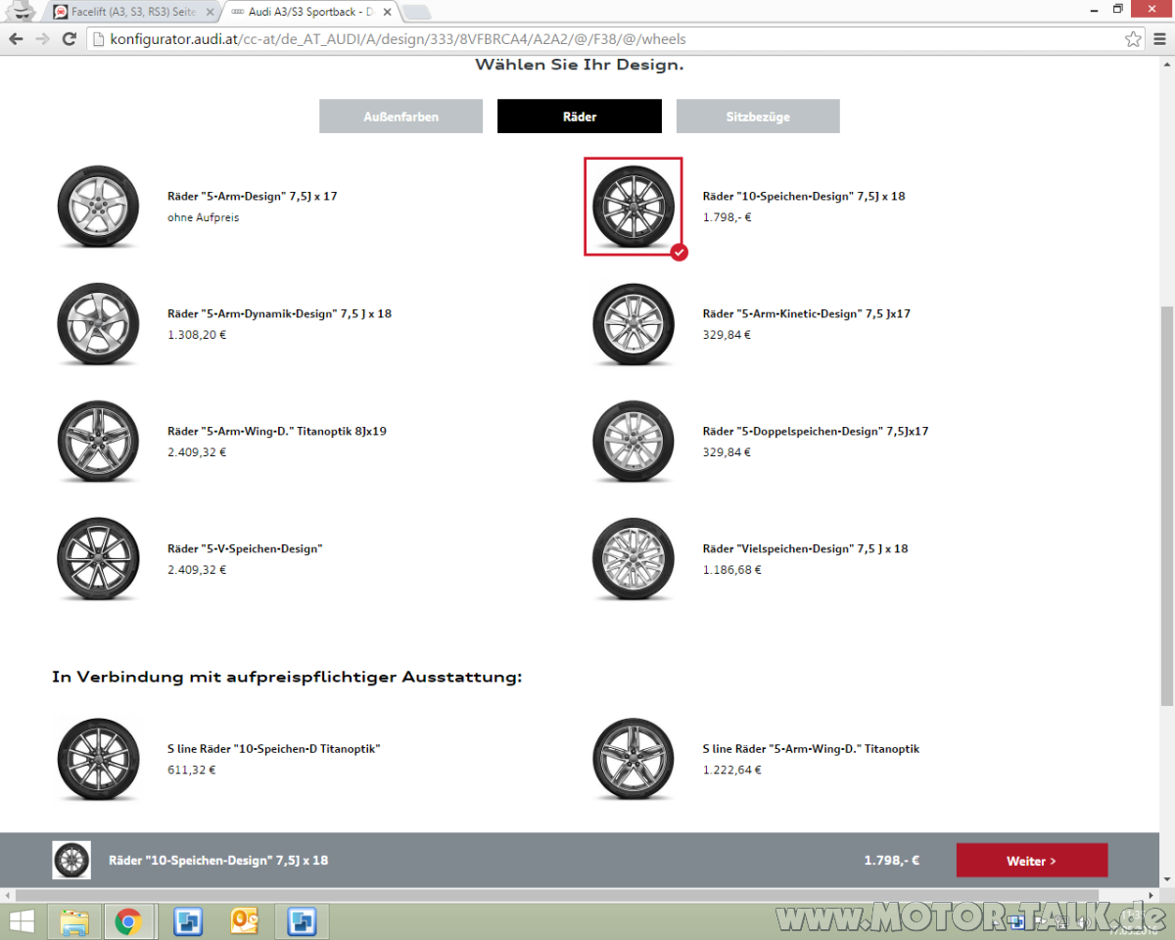The width and height of the screenshot is (1175, 940).
Task: Choose the Vielspeichen-Design wheel option
Action: pyautogui.click(x=634, y=559)
